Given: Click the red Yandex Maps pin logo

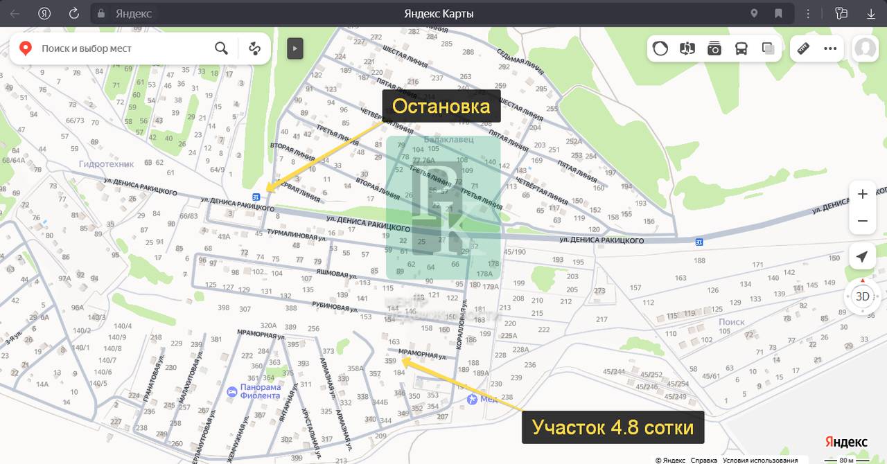Looking at the screenshot, I should [26, 48].
